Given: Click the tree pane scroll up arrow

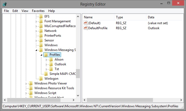Looking at the screenshot, I should coord(78,16).
